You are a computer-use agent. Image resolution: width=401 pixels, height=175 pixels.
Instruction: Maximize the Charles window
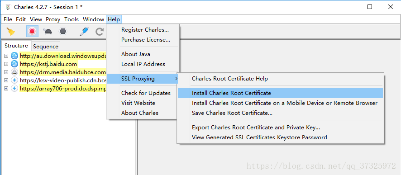coord(369,7)
